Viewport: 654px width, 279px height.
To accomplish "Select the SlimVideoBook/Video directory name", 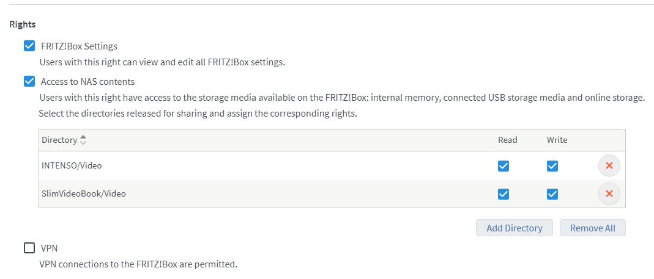I will (x=84, y=194).
